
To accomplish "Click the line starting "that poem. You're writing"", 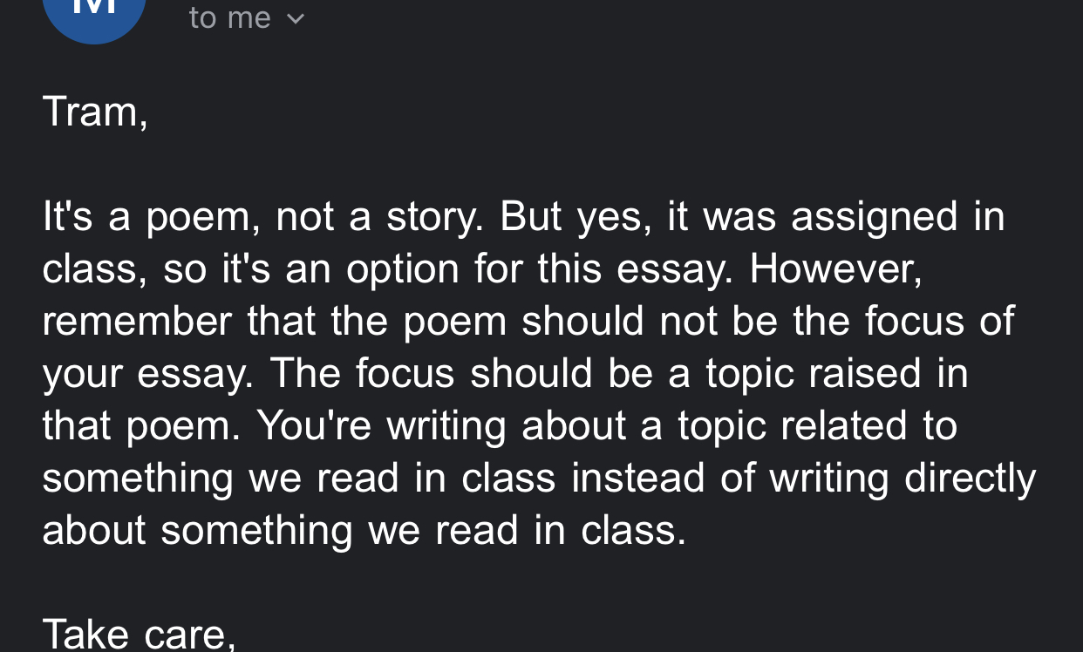I will click(x=500, y=426).
